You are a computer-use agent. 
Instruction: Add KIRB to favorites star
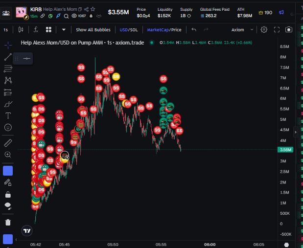point(93,9)
